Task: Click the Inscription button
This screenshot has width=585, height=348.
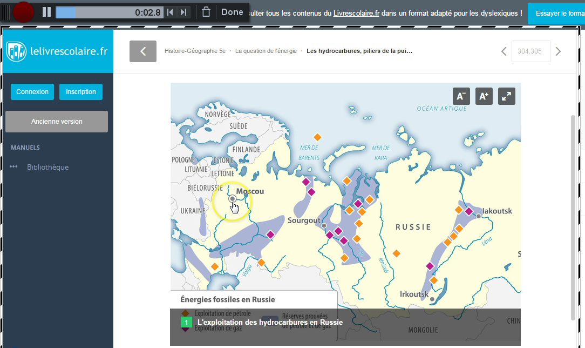Action: coord(80,92)
